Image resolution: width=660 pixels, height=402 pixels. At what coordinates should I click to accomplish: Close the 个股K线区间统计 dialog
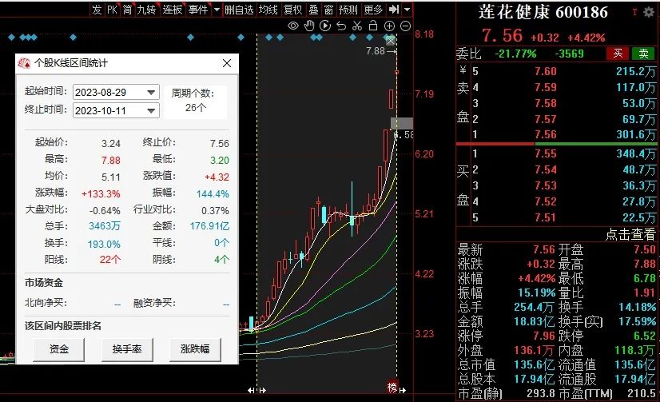[x=227, y=63]
